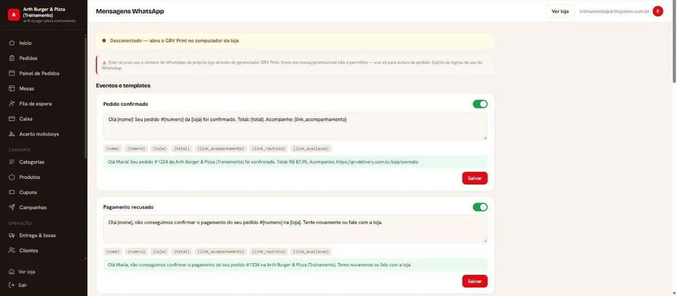Click the Arth Burger & Pizza store name
Image resolution: width=677 pixels, height=296 pixels.
[44, 12]
